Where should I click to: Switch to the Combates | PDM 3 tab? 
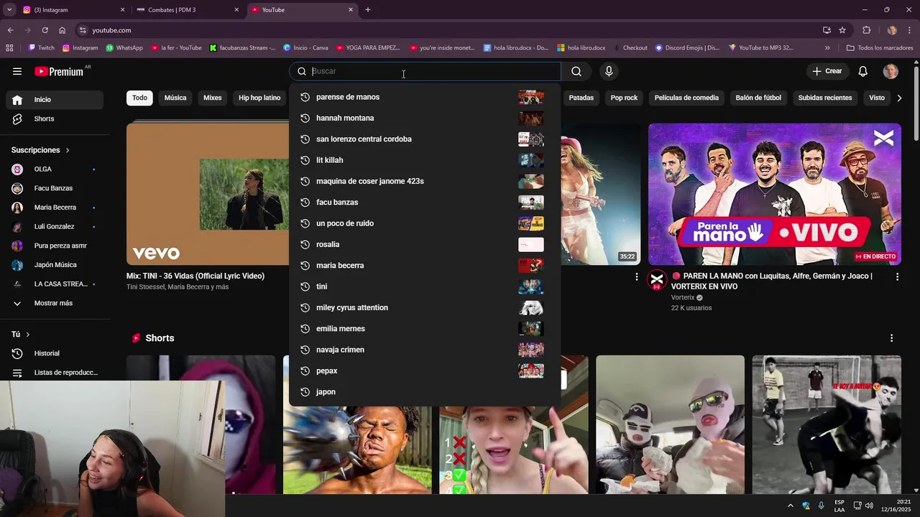tap(187, 10)
